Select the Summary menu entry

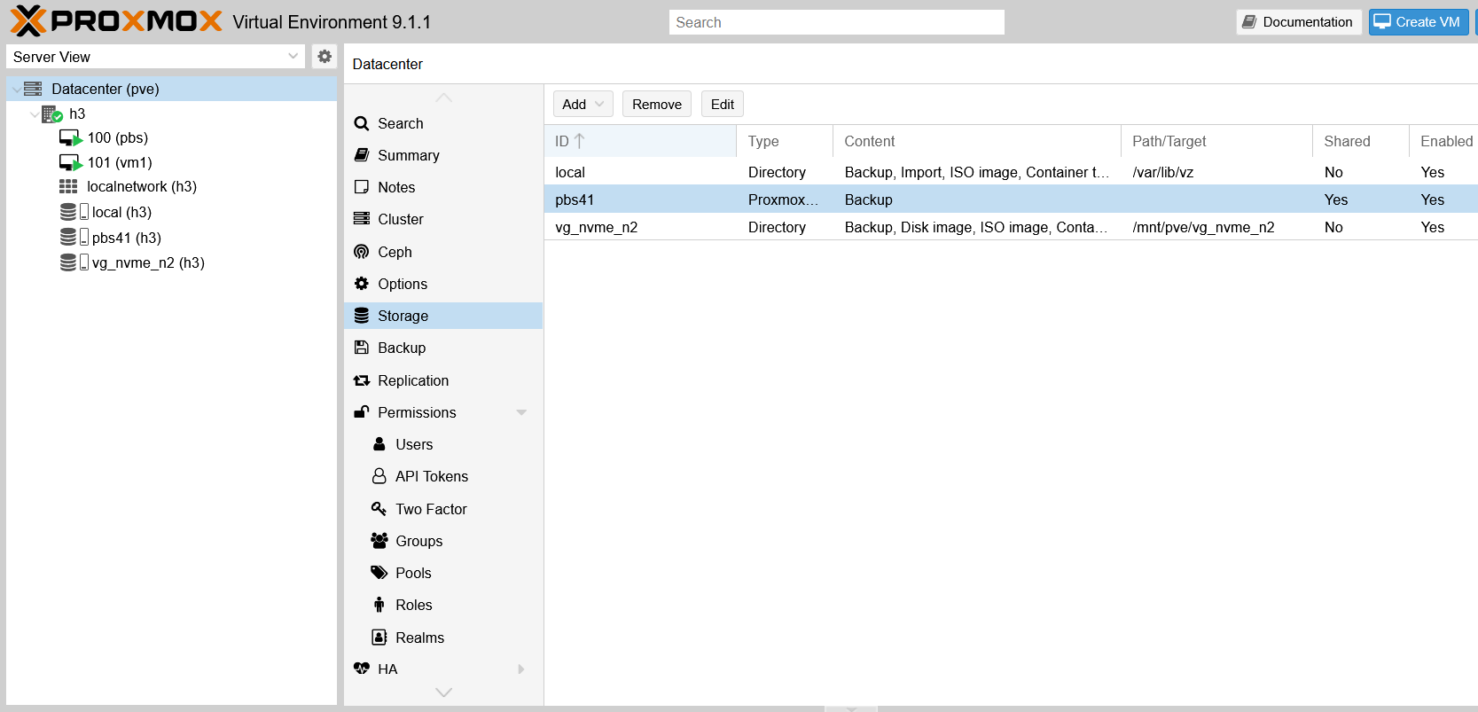tap(443, 155)
